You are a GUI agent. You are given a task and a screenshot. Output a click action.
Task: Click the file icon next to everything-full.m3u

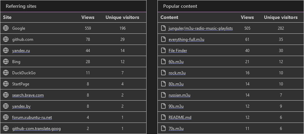tap(164, 39)
